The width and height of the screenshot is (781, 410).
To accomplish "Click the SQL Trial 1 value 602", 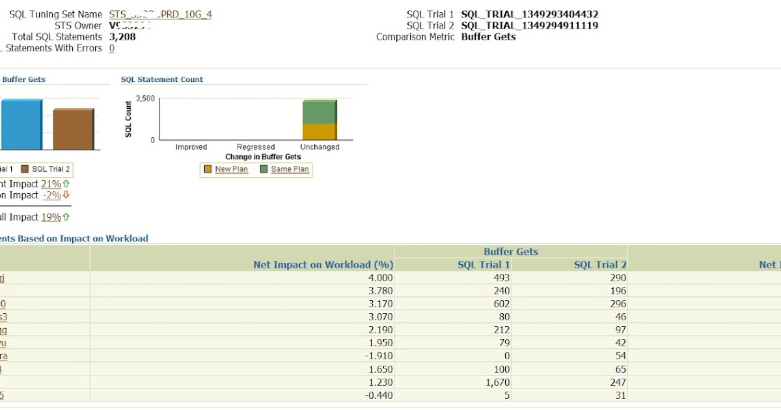I will (501, 304).
